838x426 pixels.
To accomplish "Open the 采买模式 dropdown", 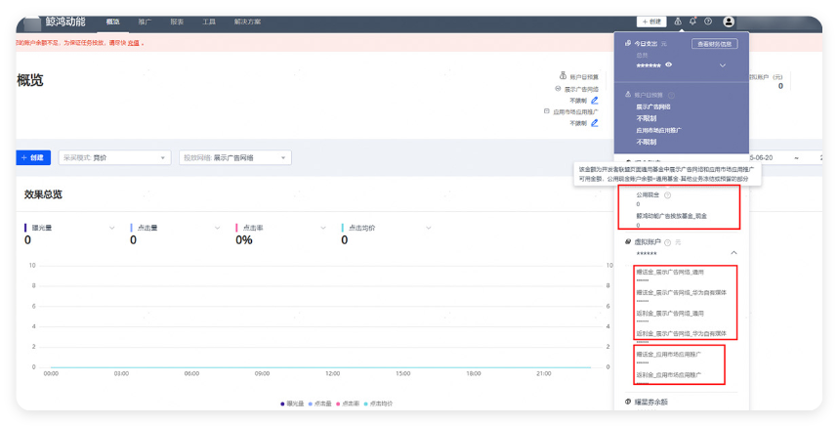I will pos(115,157).
